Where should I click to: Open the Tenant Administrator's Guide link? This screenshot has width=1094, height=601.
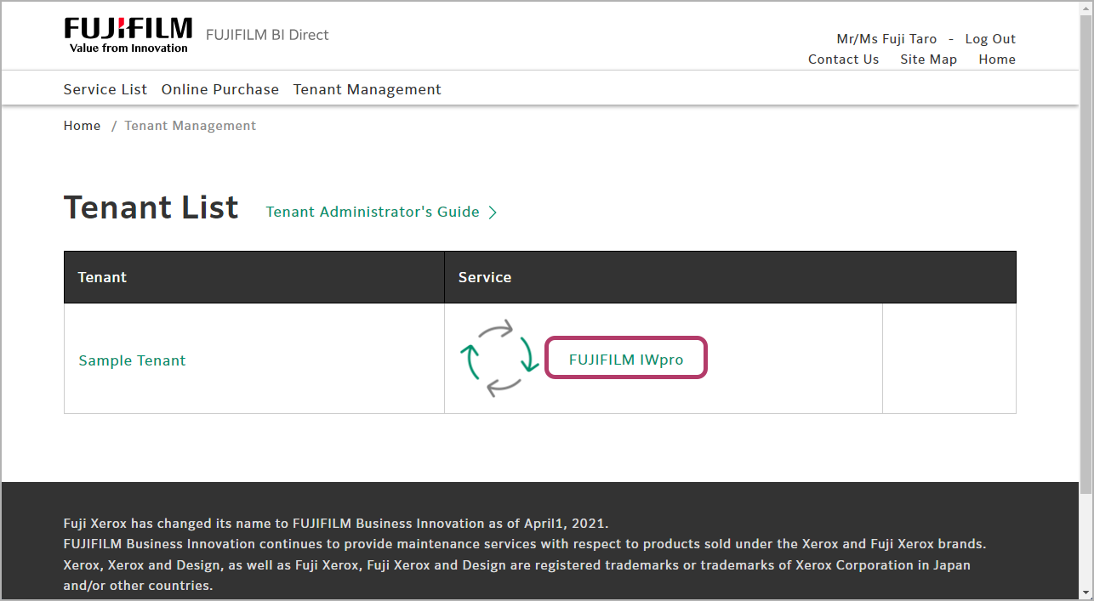[x=373, y=213]
